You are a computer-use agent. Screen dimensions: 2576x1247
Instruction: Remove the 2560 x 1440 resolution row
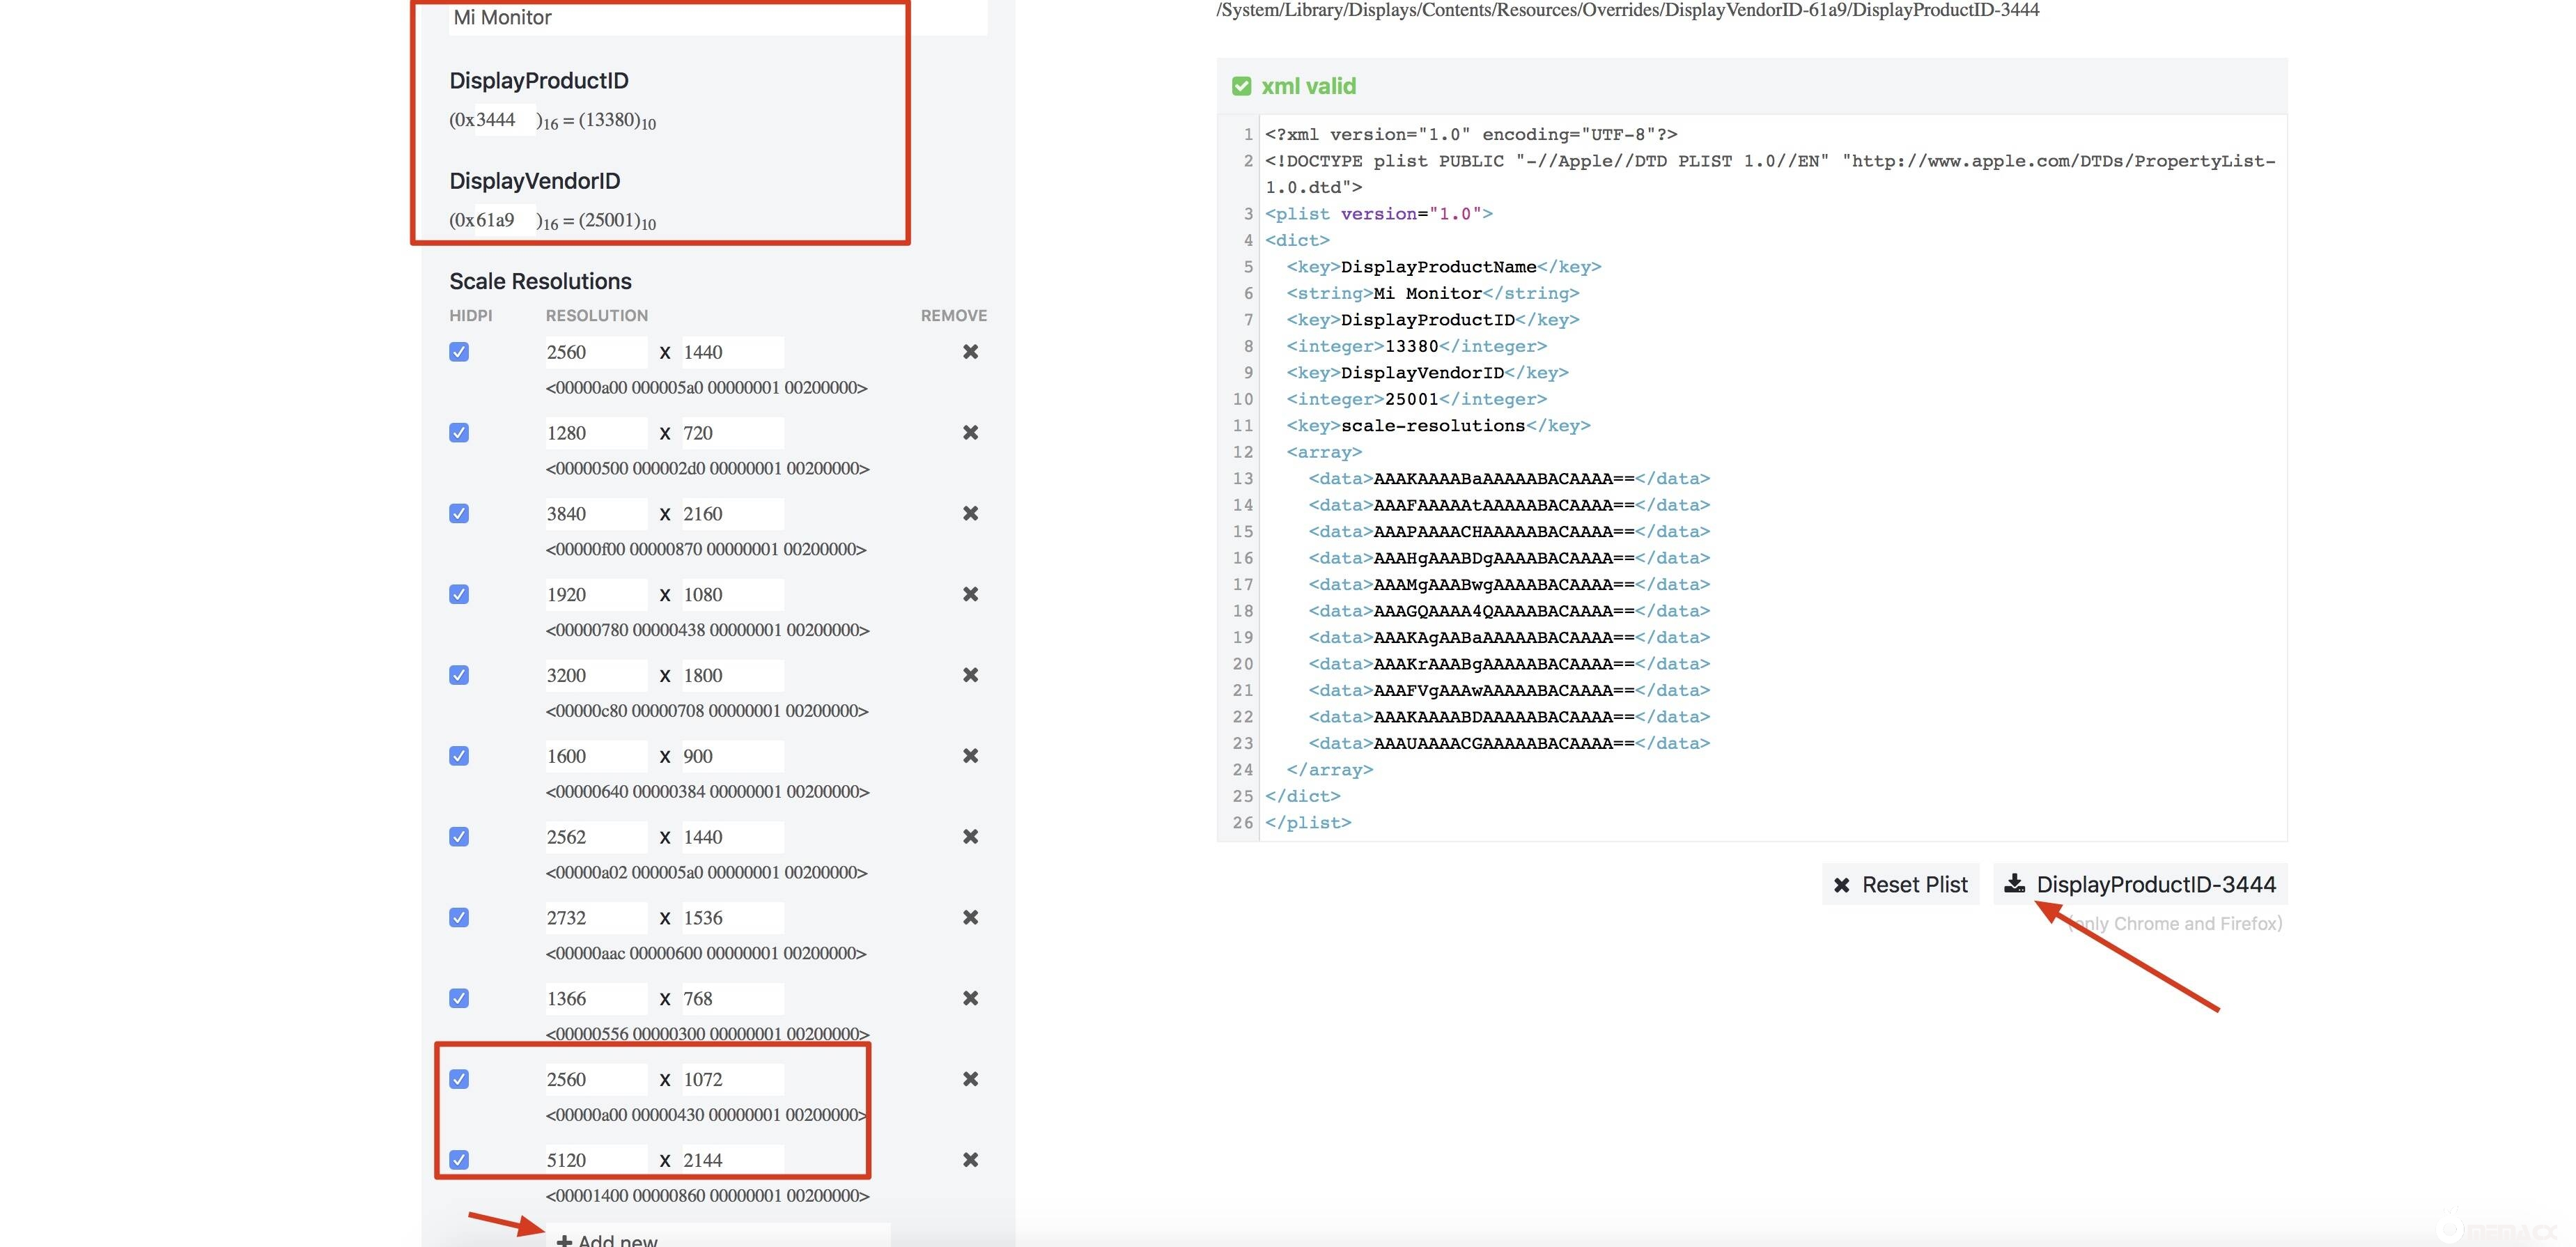click(969, 352)
